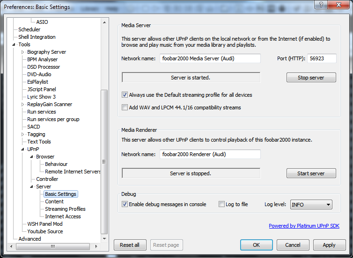The width and height of the screenshot is (353, 258).
Task: Click the tree's scroll left arrow
Action: point(11,246)
